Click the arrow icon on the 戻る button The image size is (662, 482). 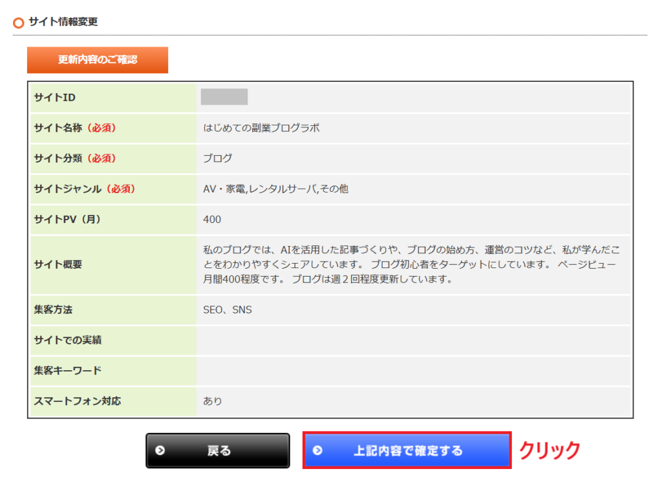(x=160, y=451)
